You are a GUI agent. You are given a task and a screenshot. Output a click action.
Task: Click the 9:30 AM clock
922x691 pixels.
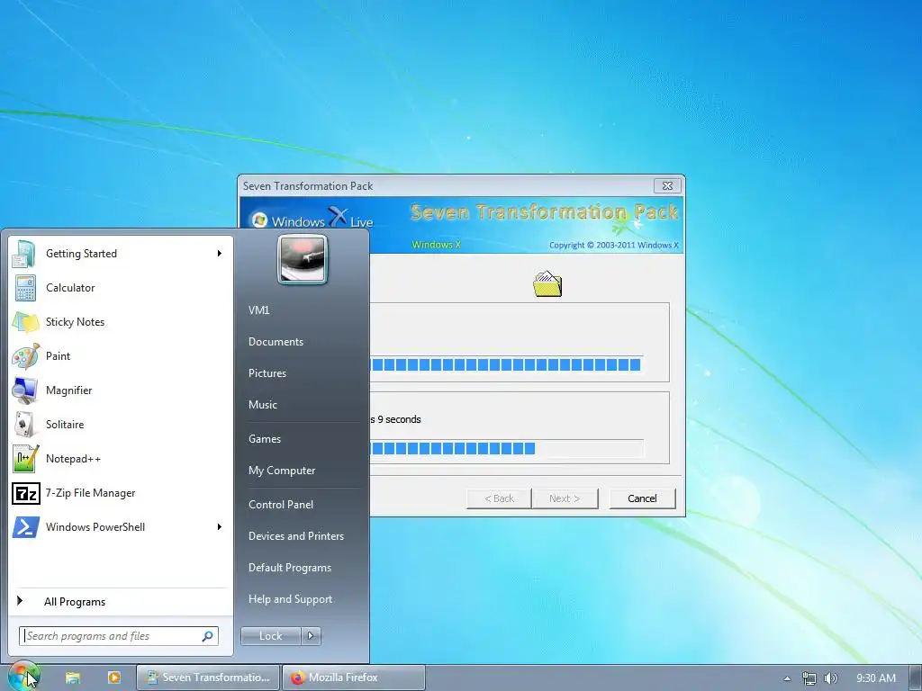click(876, 678)
